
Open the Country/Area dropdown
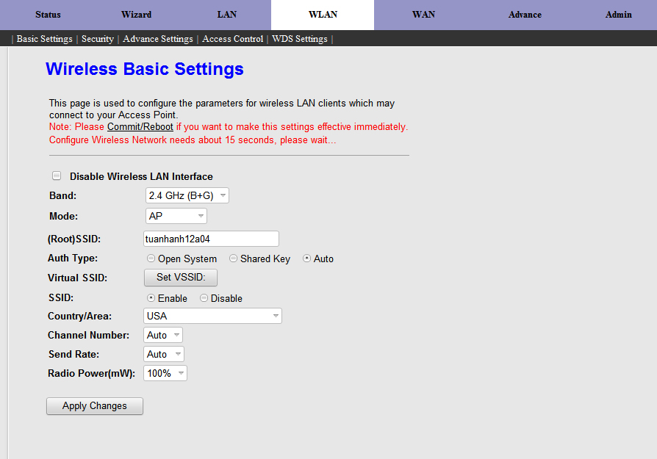[212, 316]
